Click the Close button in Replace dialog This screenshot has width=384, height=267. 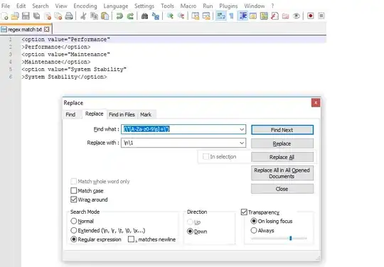[x=282, y=189]
